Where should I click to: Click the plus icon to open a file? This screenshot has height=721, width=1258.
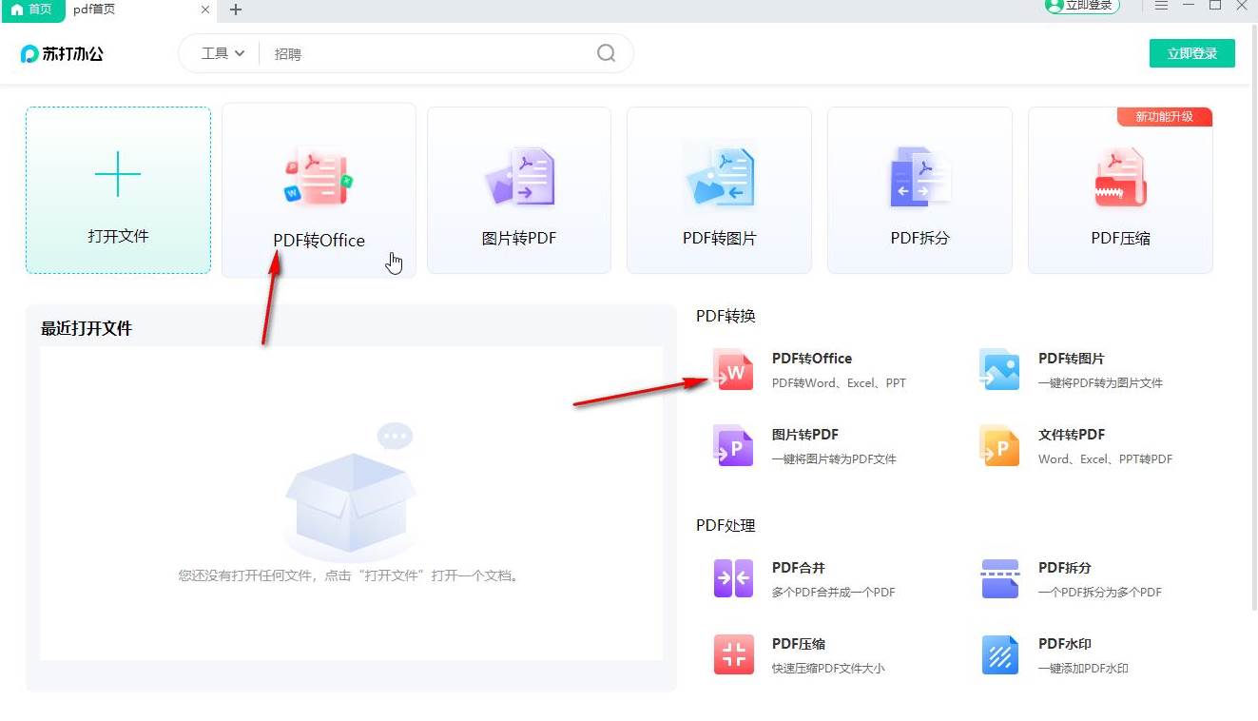(118, 174)
